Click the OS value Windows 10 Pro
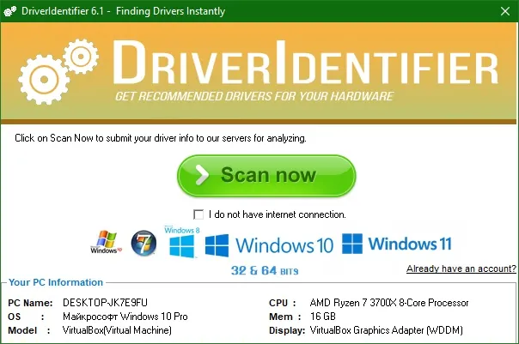 [125, 317]
